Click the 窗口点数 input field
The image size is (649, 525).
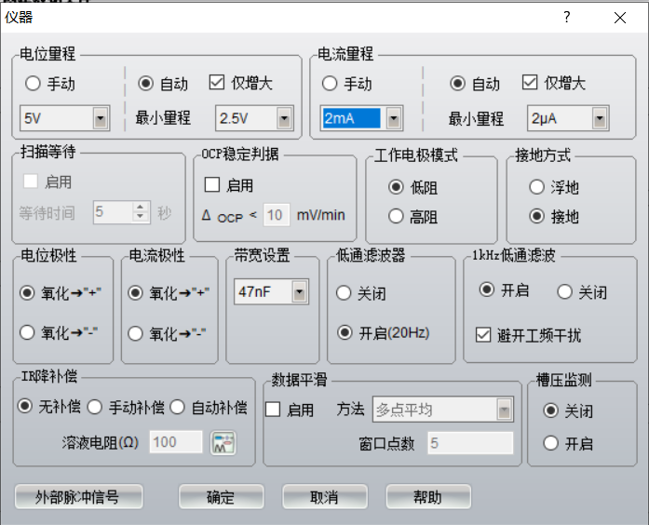(x=470, y=443)
